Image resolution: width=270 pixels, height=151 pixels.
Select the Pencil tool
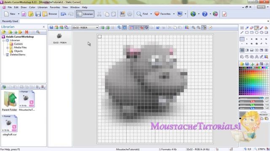(256, 28)
